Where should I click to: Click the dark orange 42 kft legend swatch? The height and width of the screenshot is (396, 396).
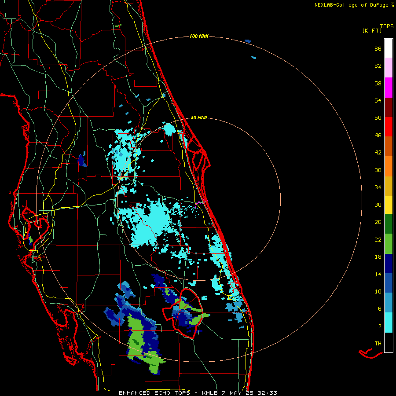tap(389, 146)
